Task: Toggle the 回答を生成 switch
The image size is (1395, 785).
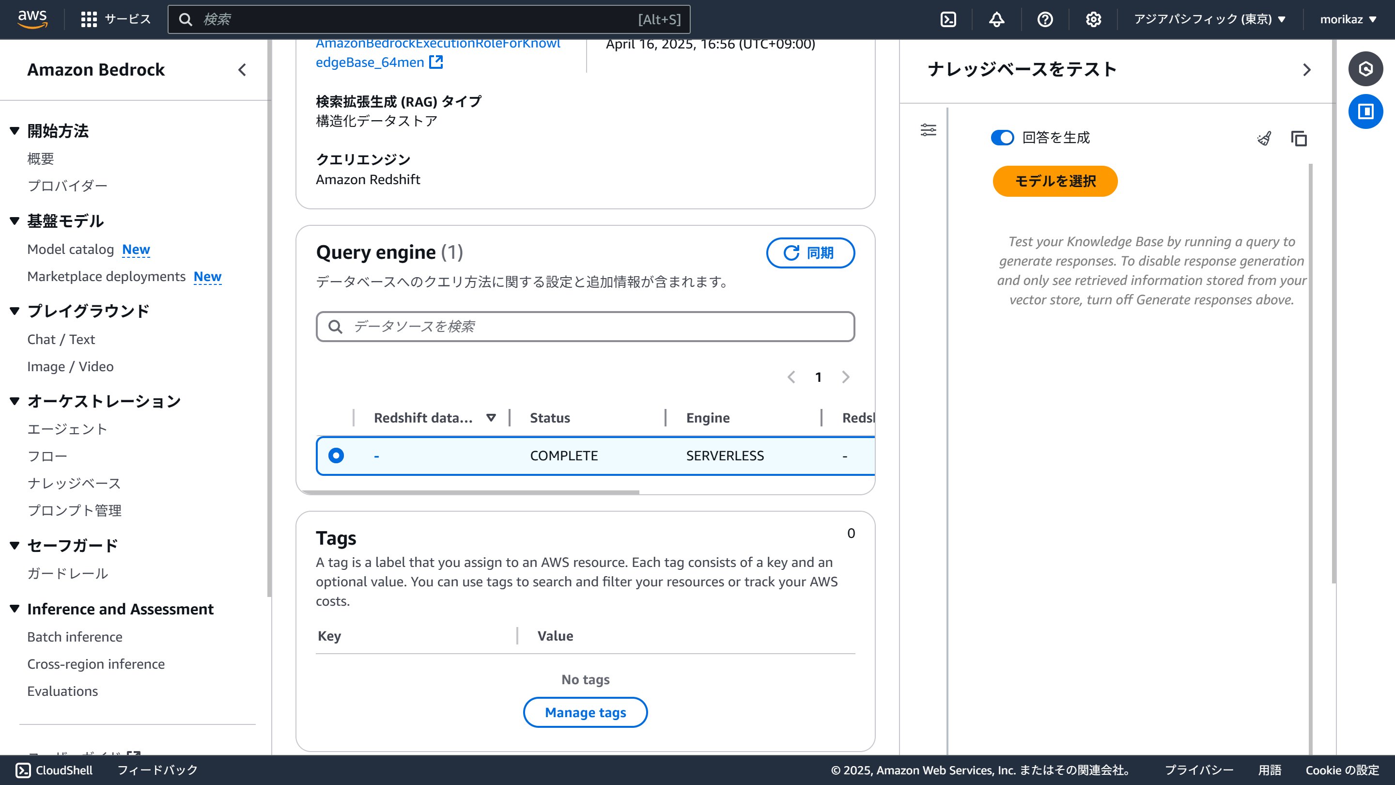Action: 1002,138
